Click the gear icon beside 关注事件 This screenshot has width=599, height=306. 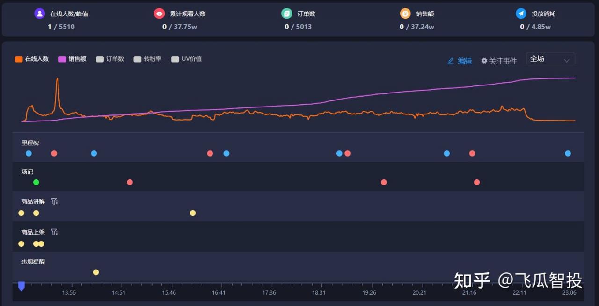coord(484,61)
